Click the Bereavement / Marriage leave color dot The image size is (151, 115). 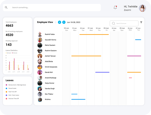[x=6, y=85]
